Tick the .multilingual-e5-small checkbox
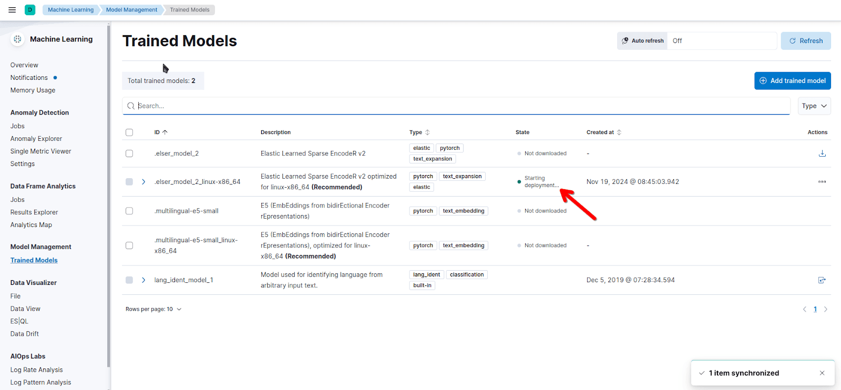This screenshot has height=390, width=841. coord(129,211)
